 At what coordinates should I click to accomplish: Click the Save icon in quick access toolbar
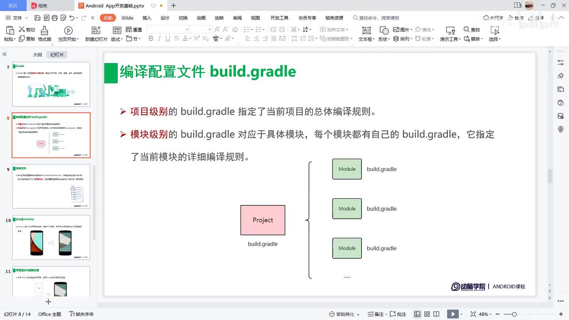[x=37, y=18]
